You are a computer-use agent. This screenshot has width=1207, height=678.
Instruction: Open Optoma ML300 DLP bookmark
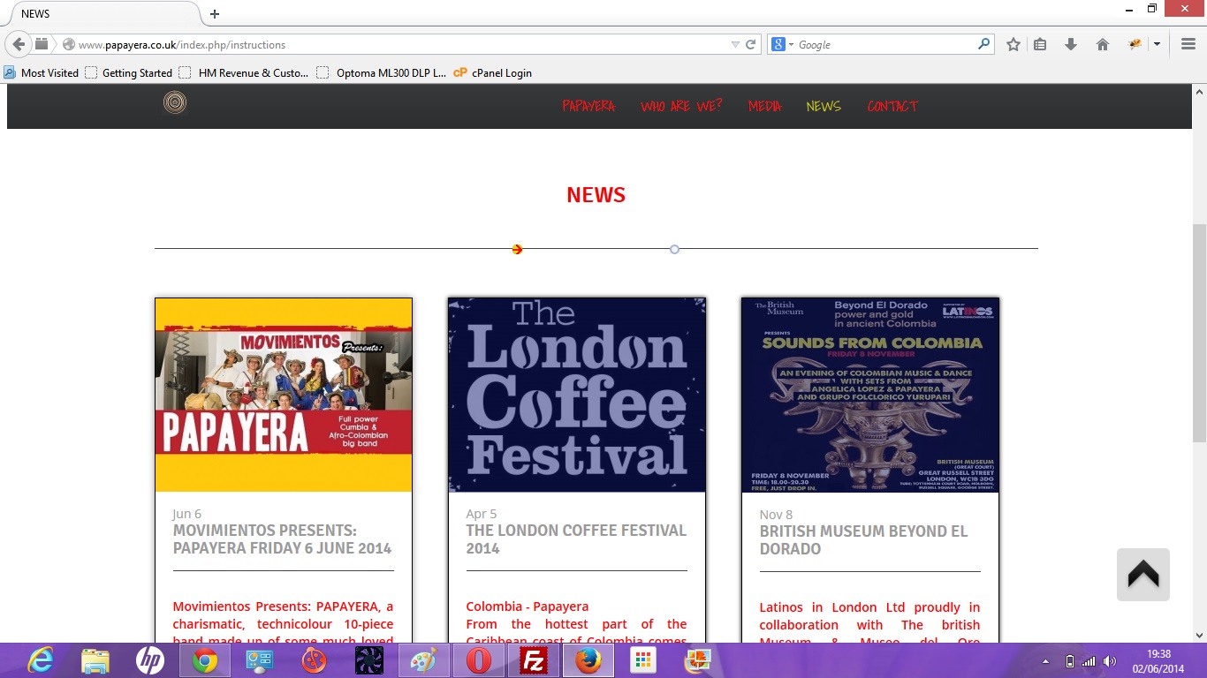coord(382,72)
